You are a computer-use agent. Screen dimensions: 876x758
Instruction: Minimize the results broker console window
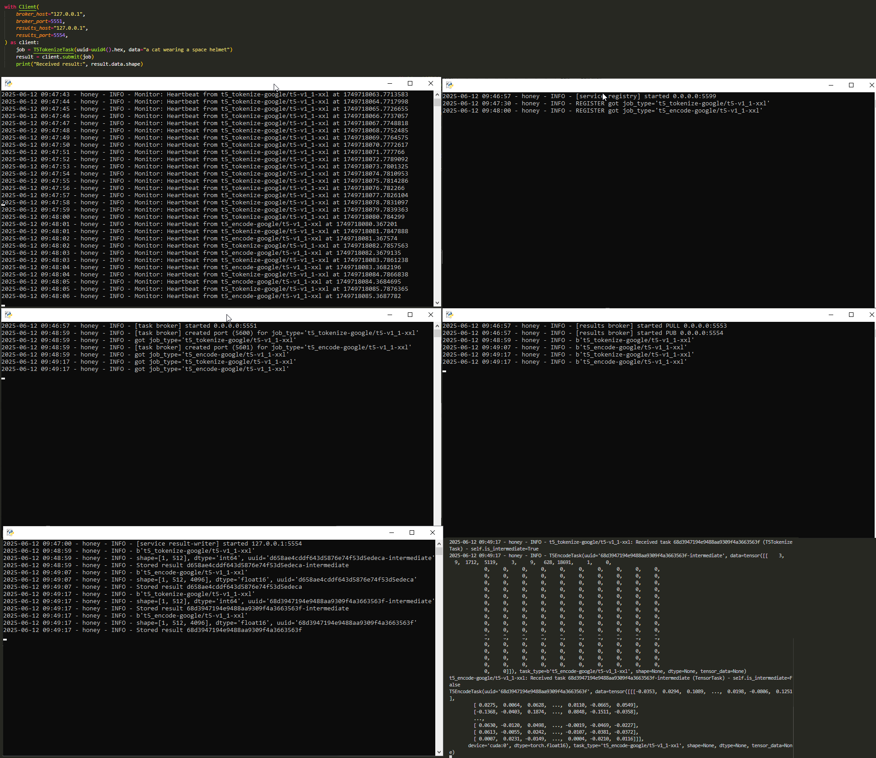point(831,315)
